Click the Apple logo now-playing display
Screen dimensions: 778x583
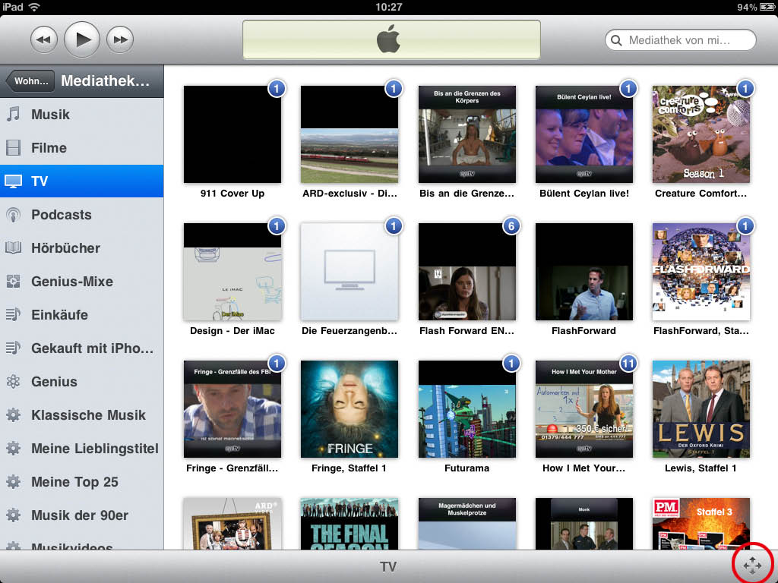coord(391,39)
